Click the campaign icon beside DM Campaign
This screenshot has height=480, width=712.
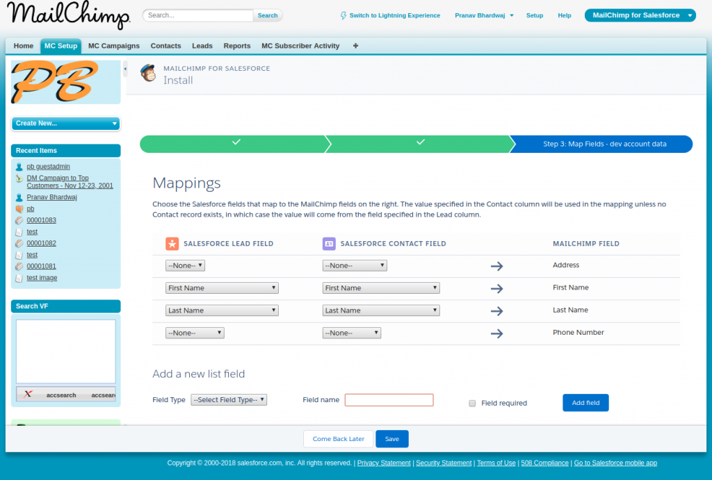pos(19,179)
